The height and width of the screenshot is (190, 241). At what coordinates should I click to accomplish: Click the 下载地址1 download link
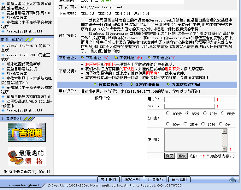click(94, 58)
